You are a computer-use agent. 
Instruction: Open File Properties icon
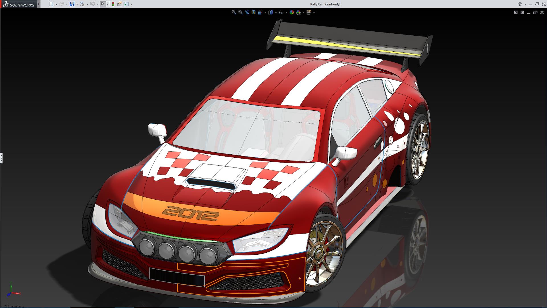coord(120,4)
